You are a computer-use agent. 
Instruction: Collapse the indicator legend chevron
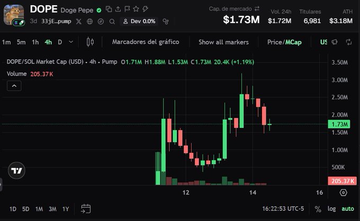tap(14, 86)
